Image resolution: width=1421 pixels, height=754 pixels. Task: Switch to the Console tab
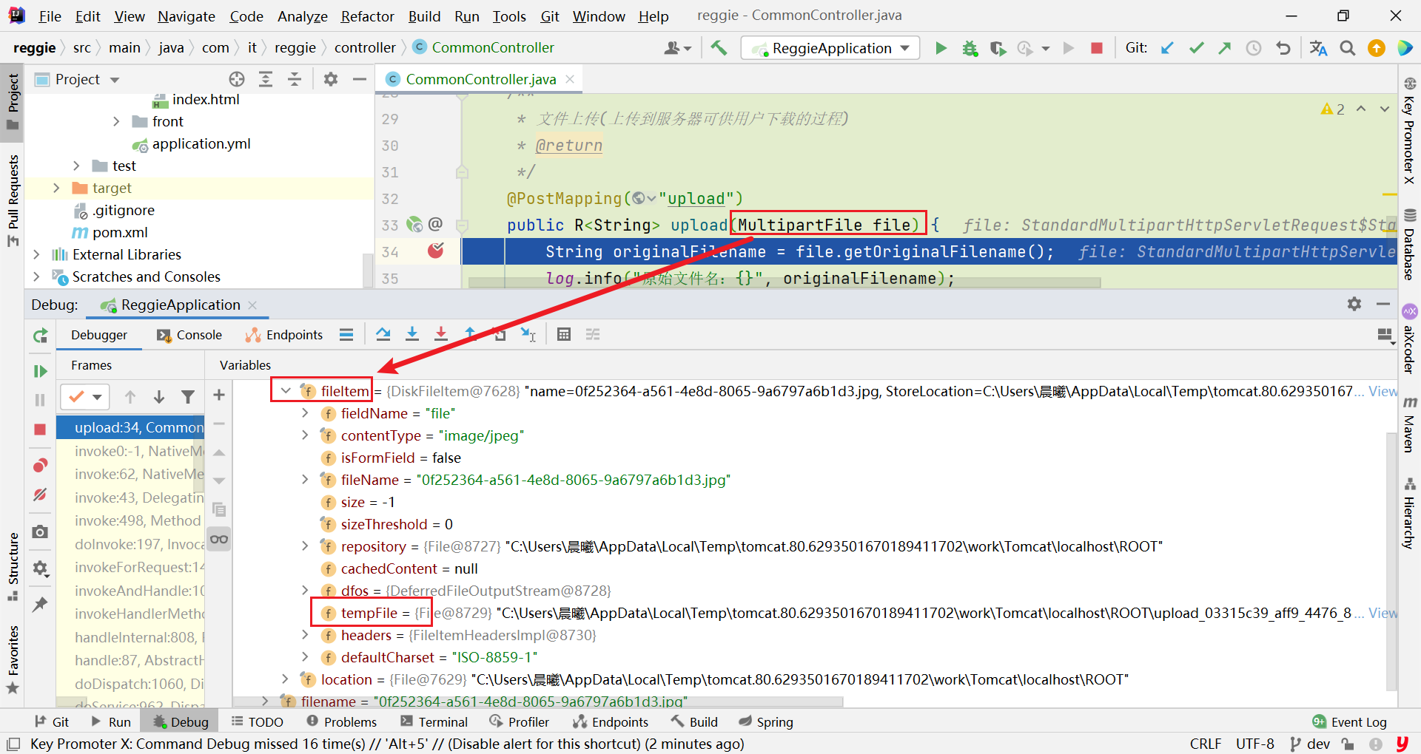[x=189, y=335]
